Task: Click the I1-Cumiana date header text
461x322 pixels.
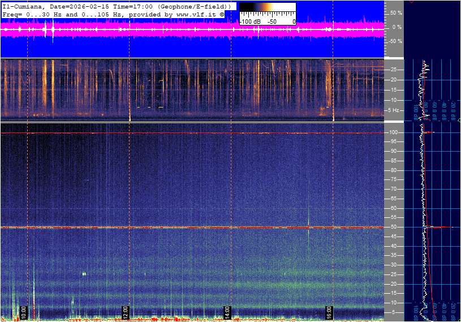Action: point(116,6)
